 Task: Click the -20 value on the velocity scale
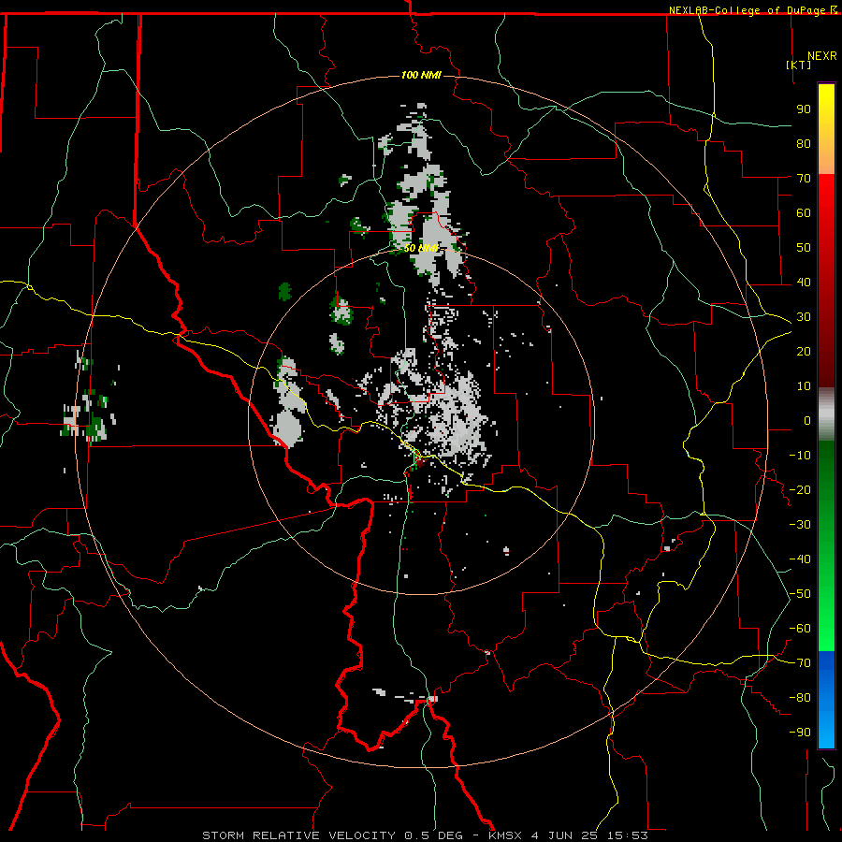coord(800,490)
